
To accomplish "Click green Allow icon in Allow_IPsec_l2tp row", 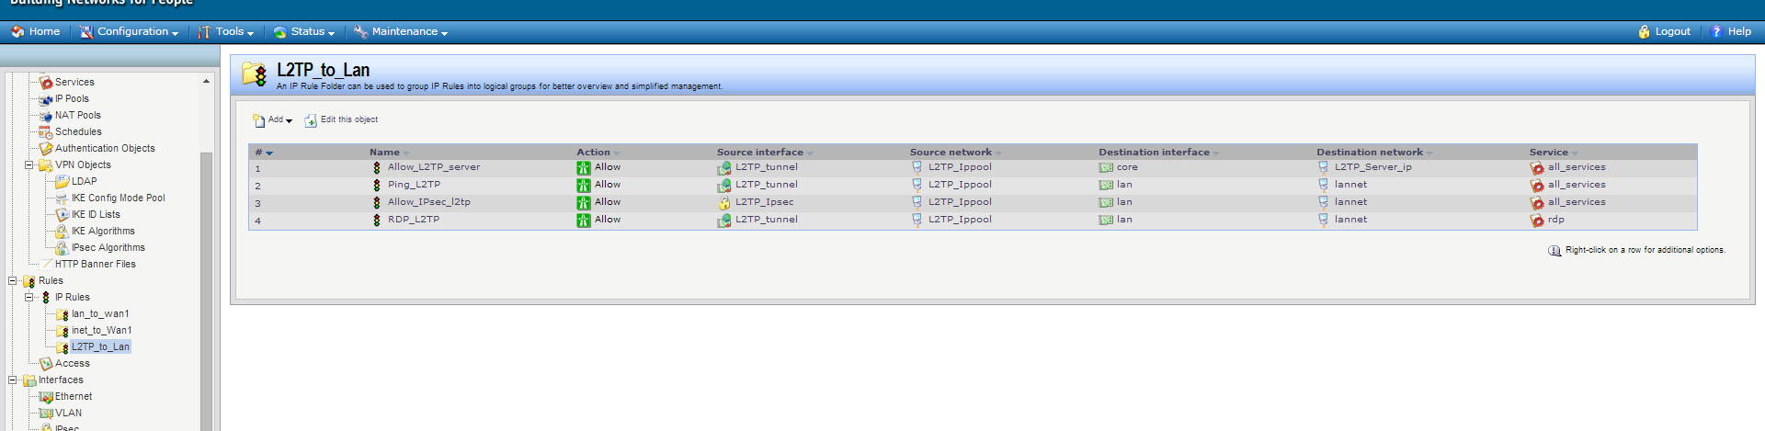I will point(584,202).
